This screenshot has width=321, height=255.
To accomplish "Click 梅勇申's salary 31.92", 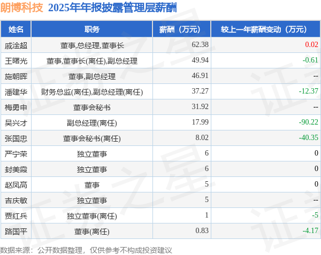I will (200, 106).
